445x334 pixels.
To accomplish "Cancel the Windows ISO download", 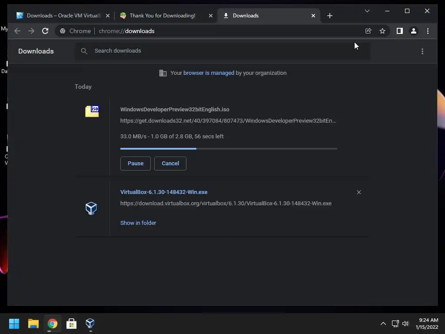I will point(170,164).
